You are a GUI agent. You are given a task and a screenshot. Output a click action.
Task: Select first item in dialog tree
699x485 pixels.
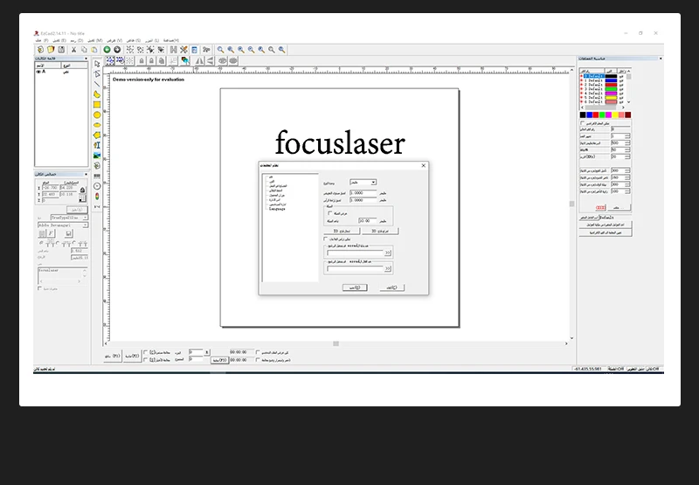pos(271,177)
